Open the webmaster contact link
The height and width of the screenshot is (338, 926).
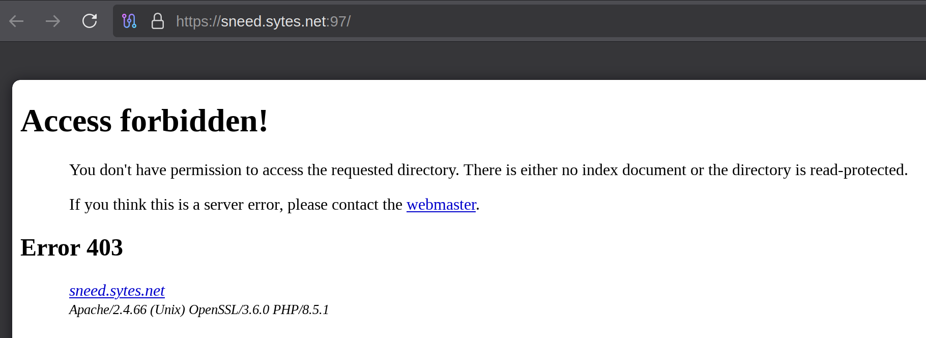click(x=441, y=205)
